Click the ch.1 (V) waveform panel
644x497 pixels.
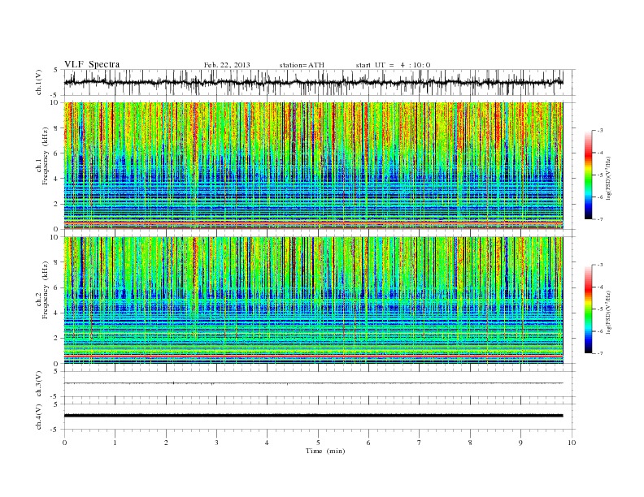(320, 82)
